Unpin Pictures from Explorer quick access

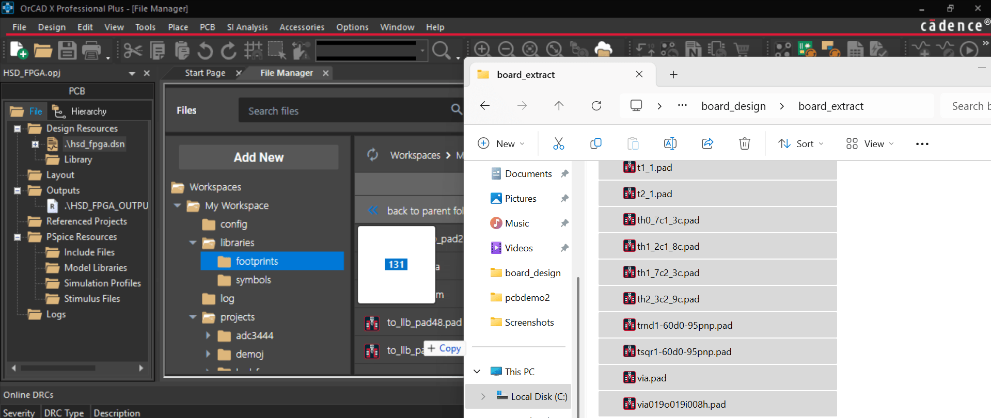click(x=564, y=199)
